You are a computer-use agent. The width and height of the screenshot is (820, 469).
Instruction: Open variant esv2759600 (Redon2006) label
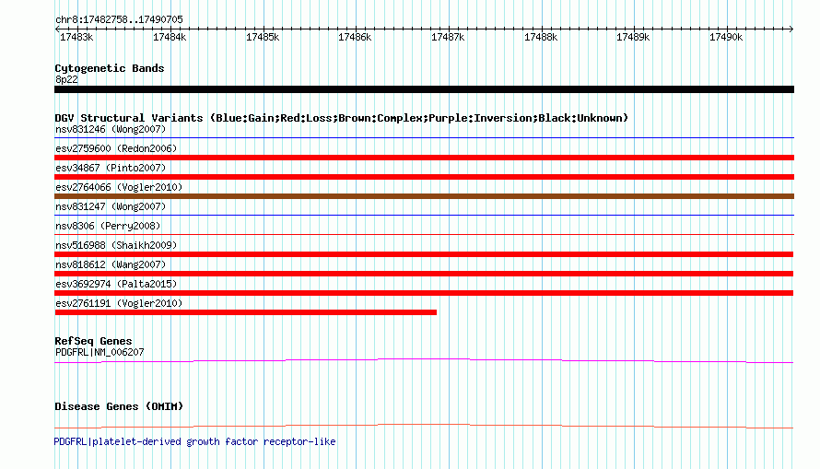pyautogui.click(x=116, y=148)
